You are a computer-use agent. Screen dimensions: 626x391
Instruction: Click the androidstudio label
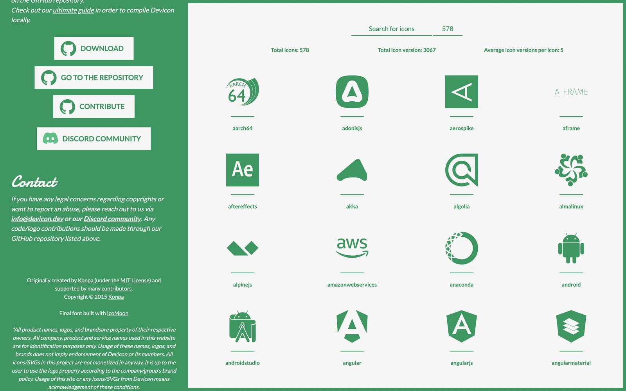click(243, 363)
